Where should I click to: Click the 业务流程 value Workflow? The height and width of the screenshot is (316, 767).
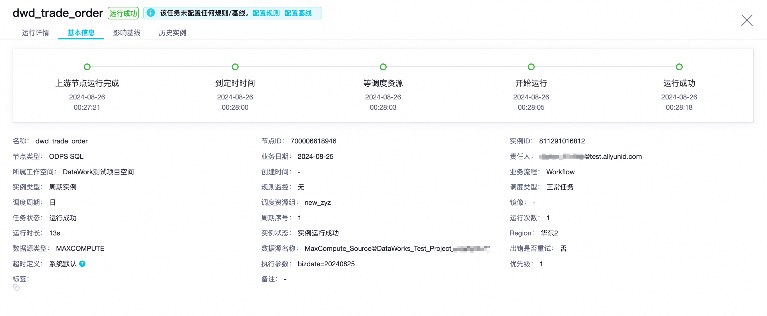click(560, 172)
